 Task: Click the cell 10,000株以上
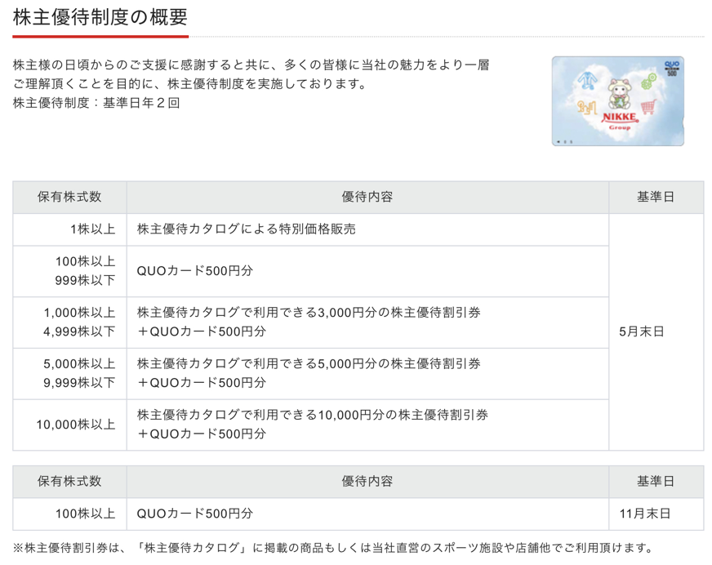pyautogui.click(x=69, y=425)
